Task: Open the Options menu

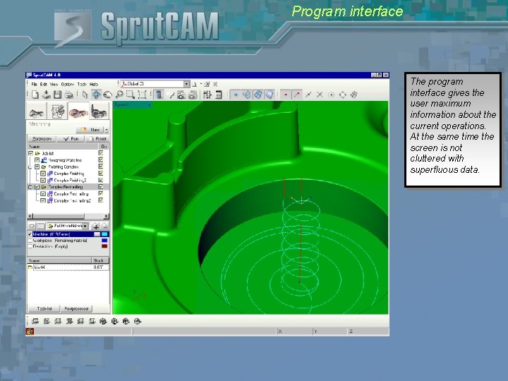Action: 68,84
